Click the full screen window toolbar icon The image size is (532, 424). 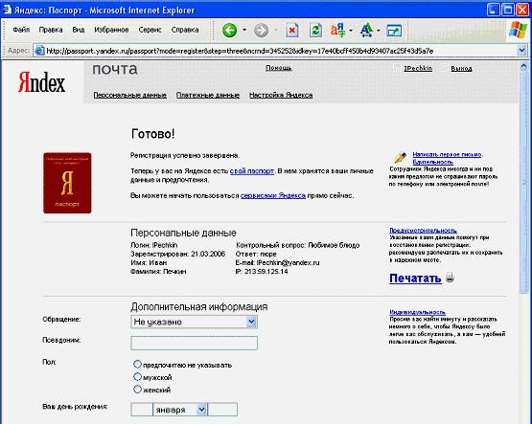tap(394, 31)
